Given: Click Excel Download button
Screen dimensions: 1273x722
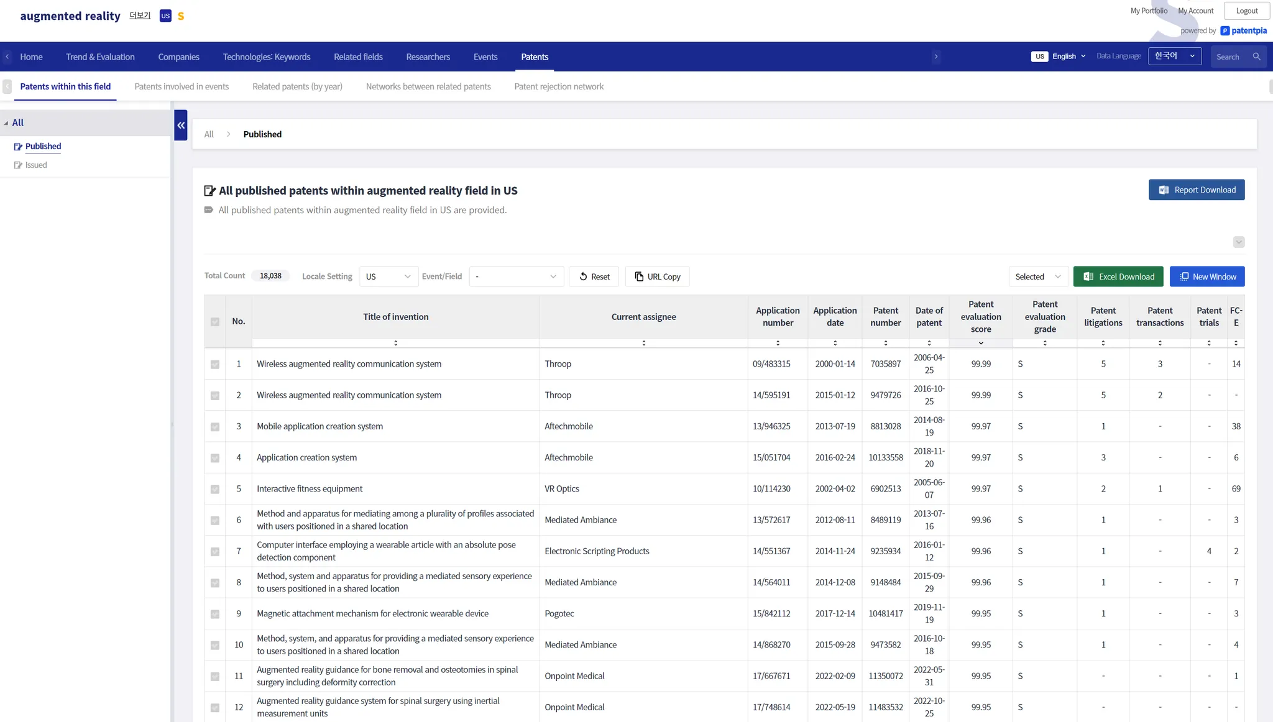Looking at the screenshot, I should click(1118, 276).
